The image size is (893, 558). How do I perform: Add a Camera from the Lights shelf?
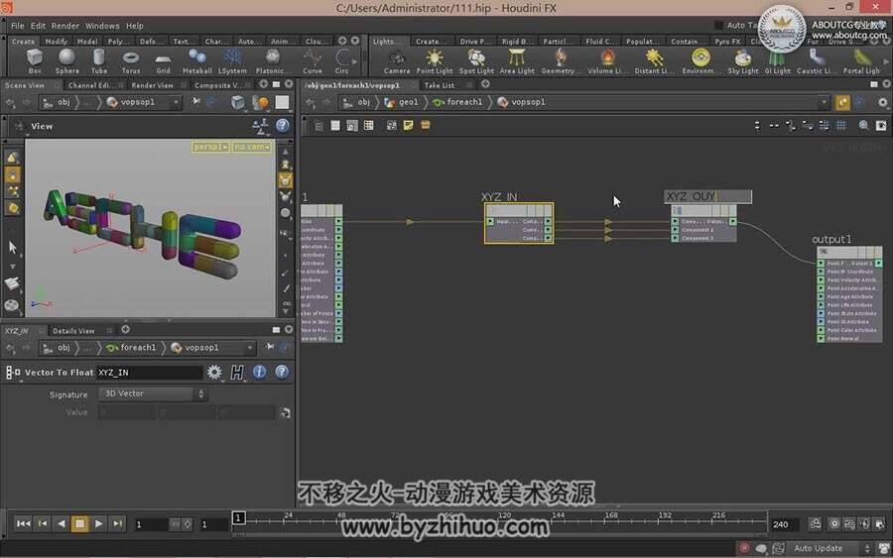click(x=396, y=61)
